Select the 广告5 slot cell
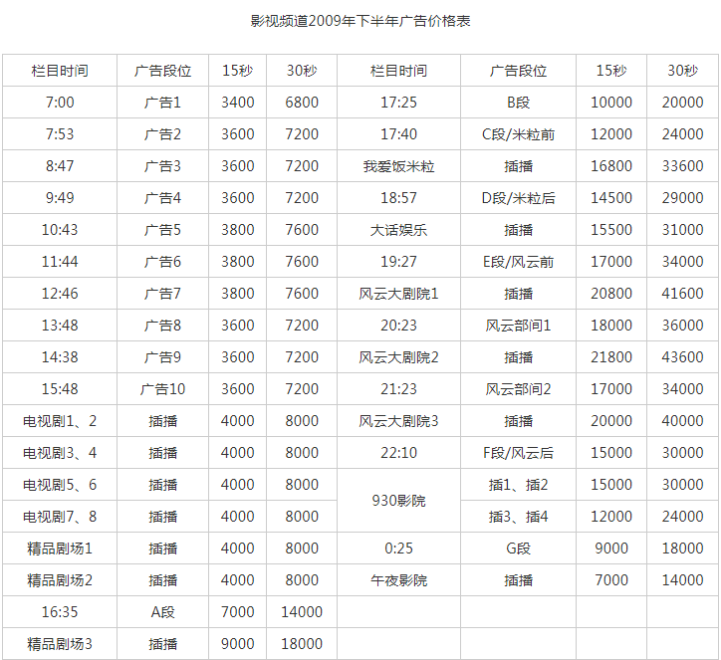 (x=162, y=229)
